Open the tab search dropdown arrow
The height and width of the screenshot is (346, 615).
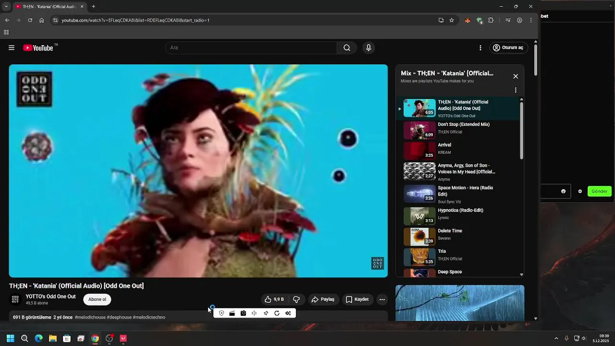pyautogui.click(x=6, y=7)
